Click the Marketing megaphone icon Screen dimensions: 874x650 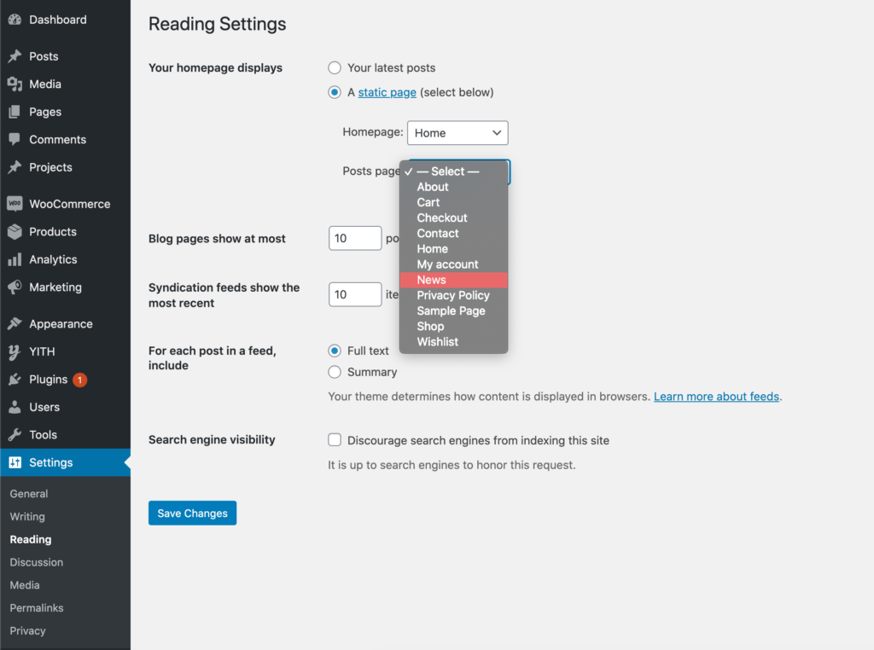pos(15,287)
